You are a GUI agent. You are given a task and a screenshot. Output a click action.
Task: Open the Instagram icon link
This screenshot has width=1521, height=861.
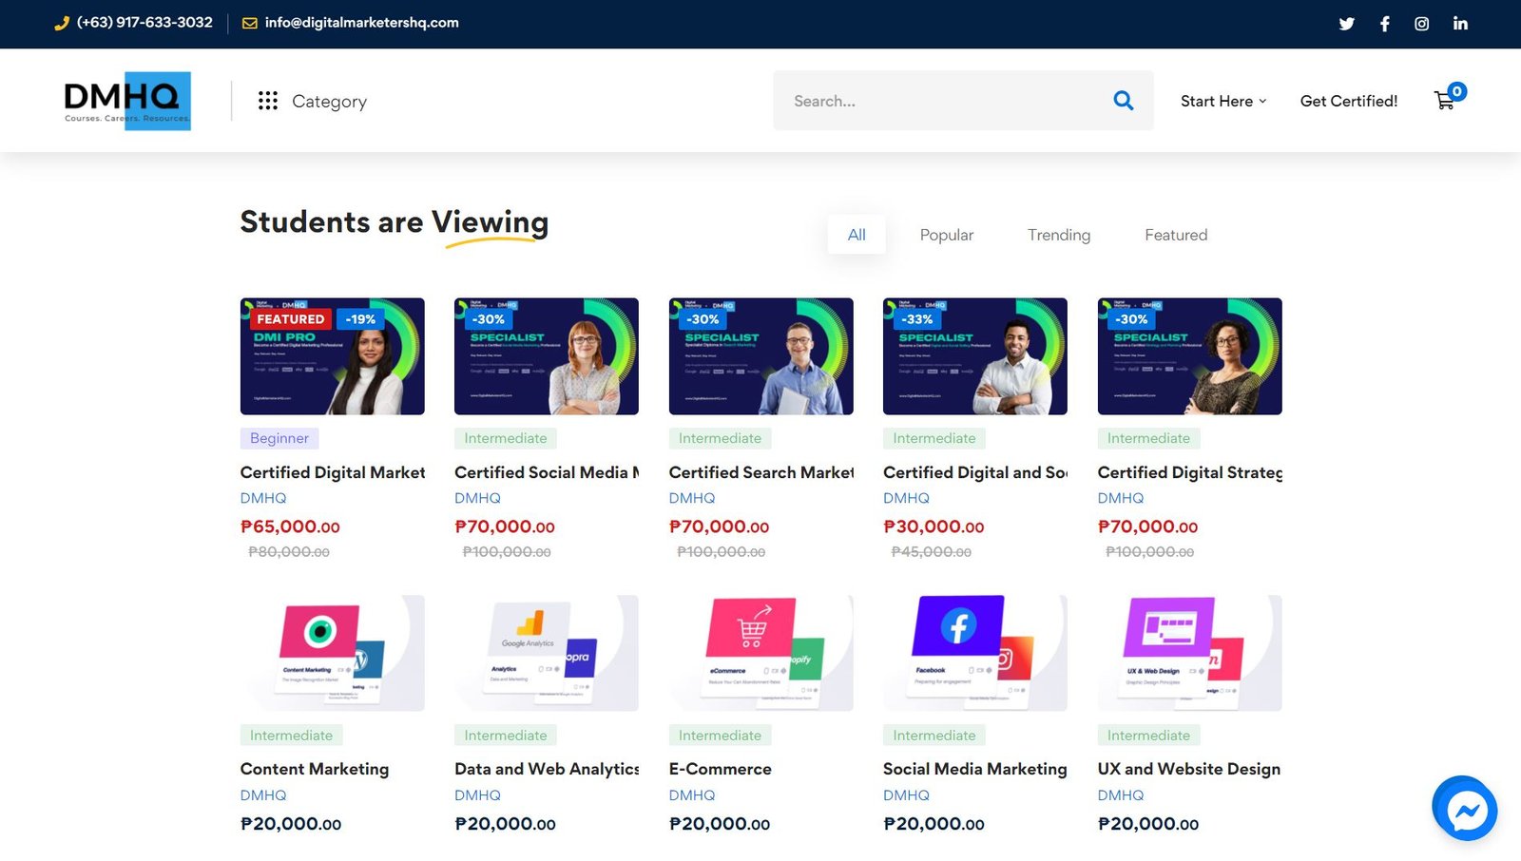1421,24
